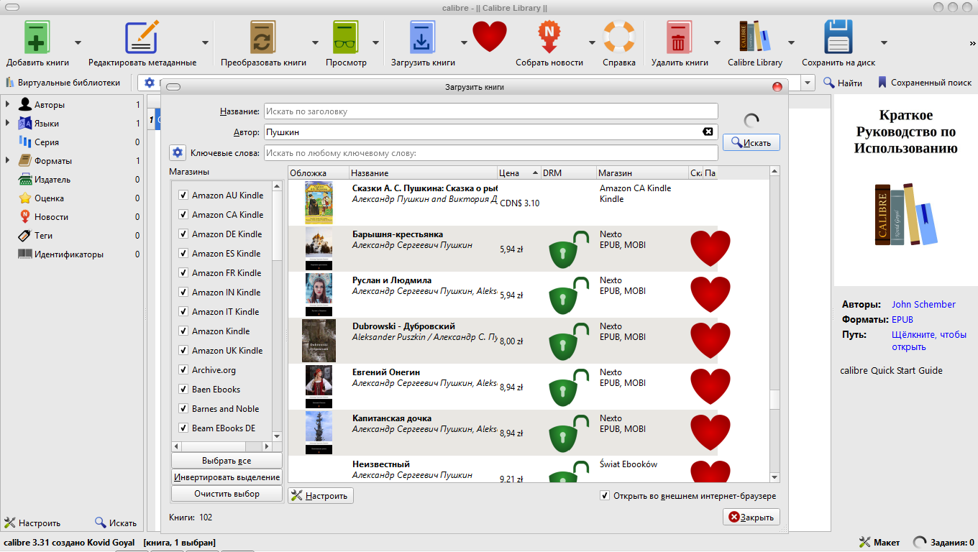
Task: Click the gear icon beside Ключевые слова
Action: point(178,153)
